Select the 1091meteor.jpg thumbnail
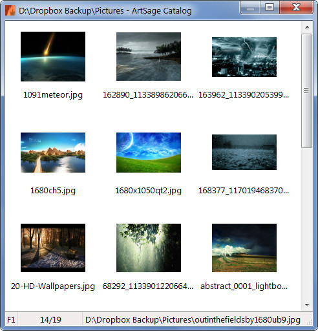This screenshot has height=331, width=318. (x=53, y=56)
